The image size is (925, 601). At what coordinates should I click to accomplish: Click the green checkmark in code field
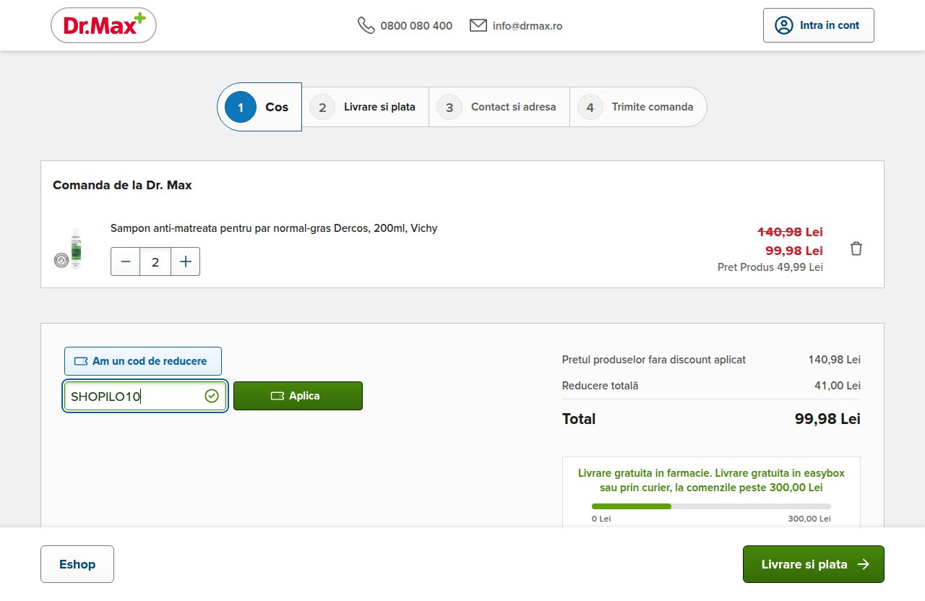(x=212, y=396)
